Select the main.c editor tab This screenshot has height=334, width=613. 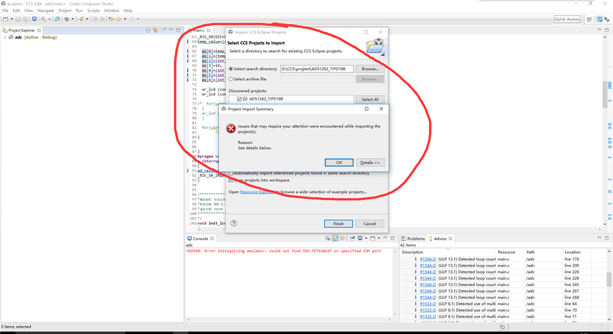coord(199,30)
